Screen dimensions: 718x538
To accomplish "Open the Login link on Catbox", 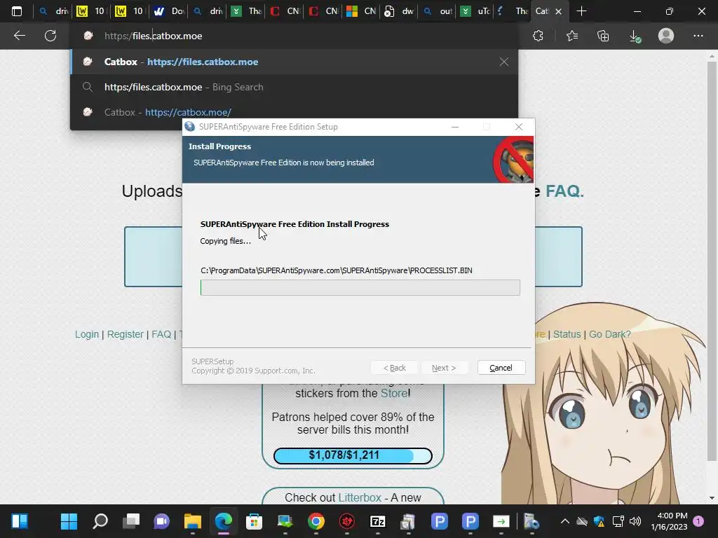I will pyautogui.click(x=86, y=334).
